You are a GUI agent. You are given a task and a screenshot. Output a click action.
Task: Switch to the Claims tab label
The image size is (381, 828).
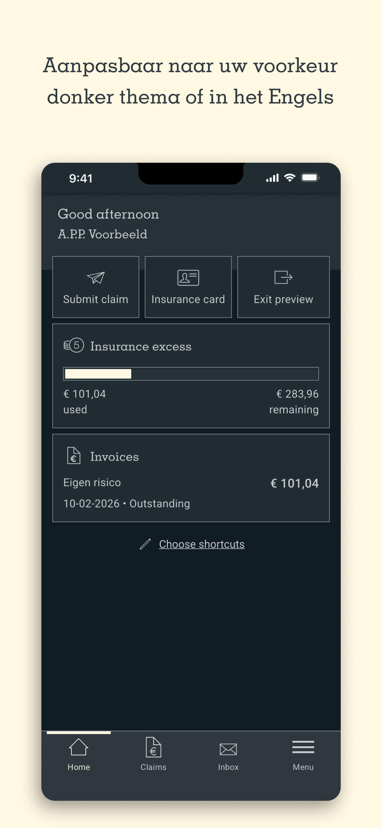154,767
